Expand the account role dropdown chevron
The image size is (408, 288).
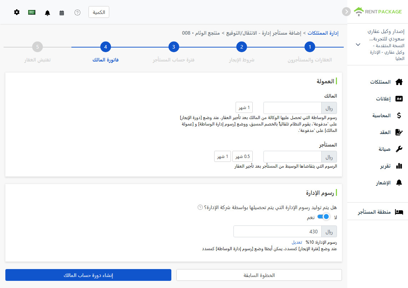(358, 45)
